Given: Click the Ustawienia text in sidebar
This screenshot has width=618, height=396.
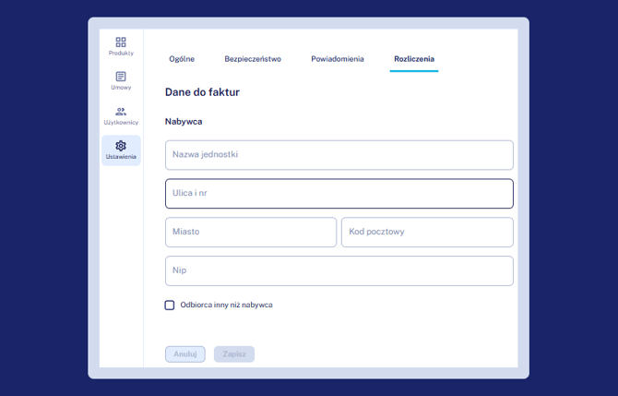Looking at the screenshot, I should tap(121, 157).
